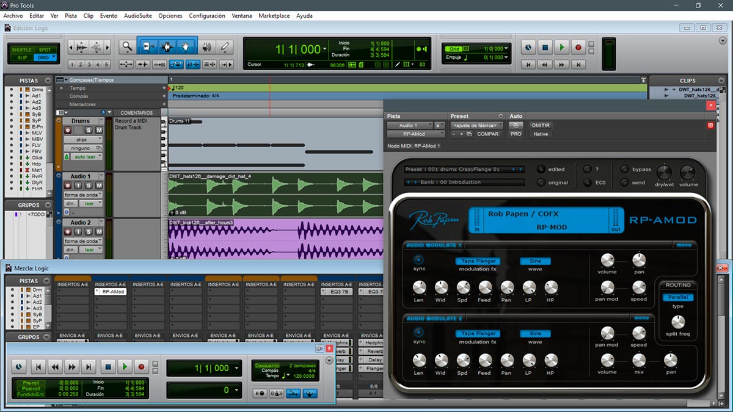Solo the Drums track
733x412 pixels.
[x=89, y=130]
